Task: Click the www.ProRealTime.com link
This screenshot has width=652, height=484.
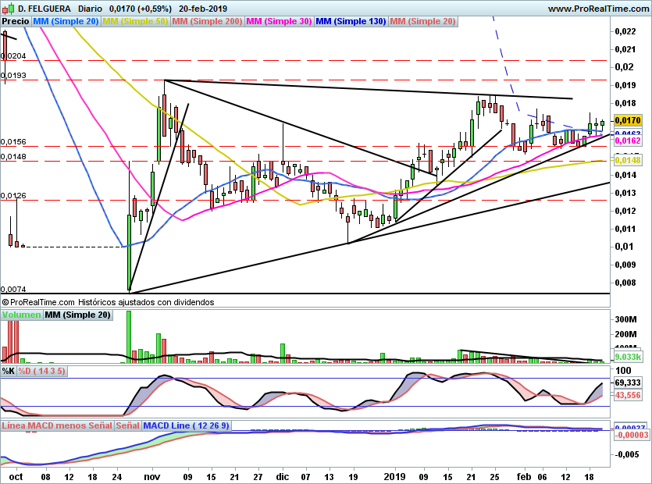Action: [x=598, y=9]
